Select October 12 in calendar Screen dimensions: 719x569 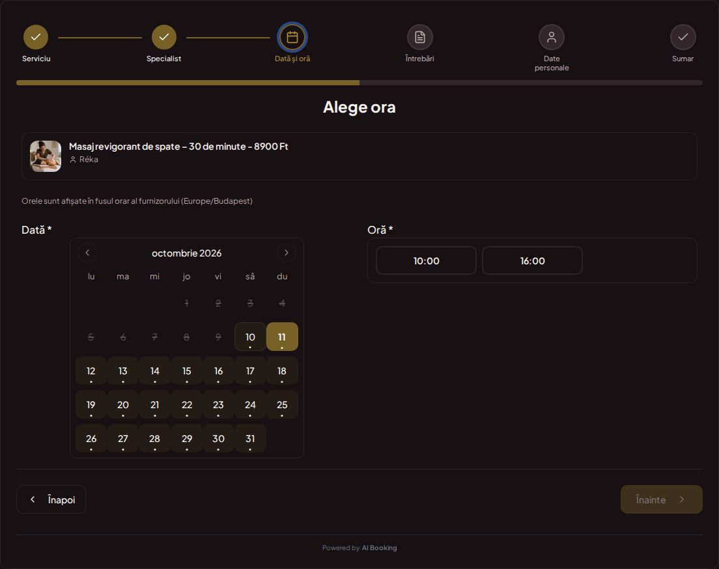coord(91,371)
